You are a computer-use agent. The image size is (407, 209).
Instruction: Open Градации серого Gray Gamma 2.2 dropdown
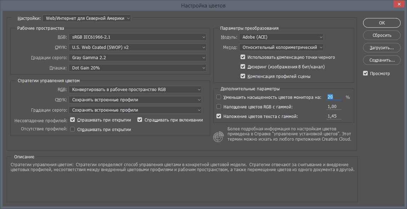pyautogui.click(x=137, y=58)
